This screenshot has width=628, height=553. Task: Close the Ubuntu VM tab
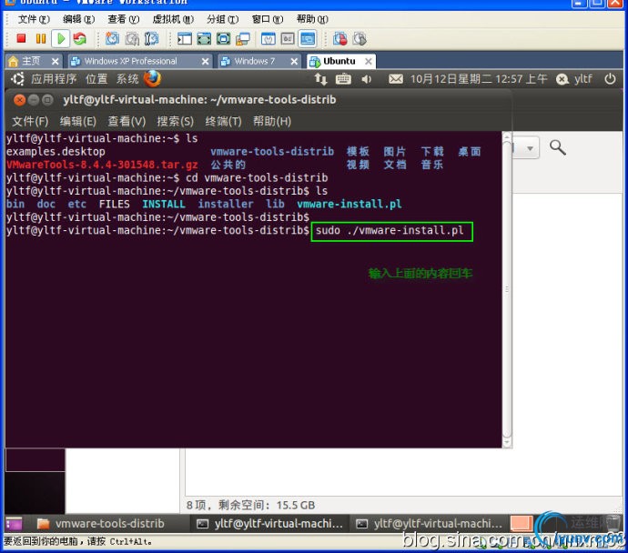click(368, 61)
